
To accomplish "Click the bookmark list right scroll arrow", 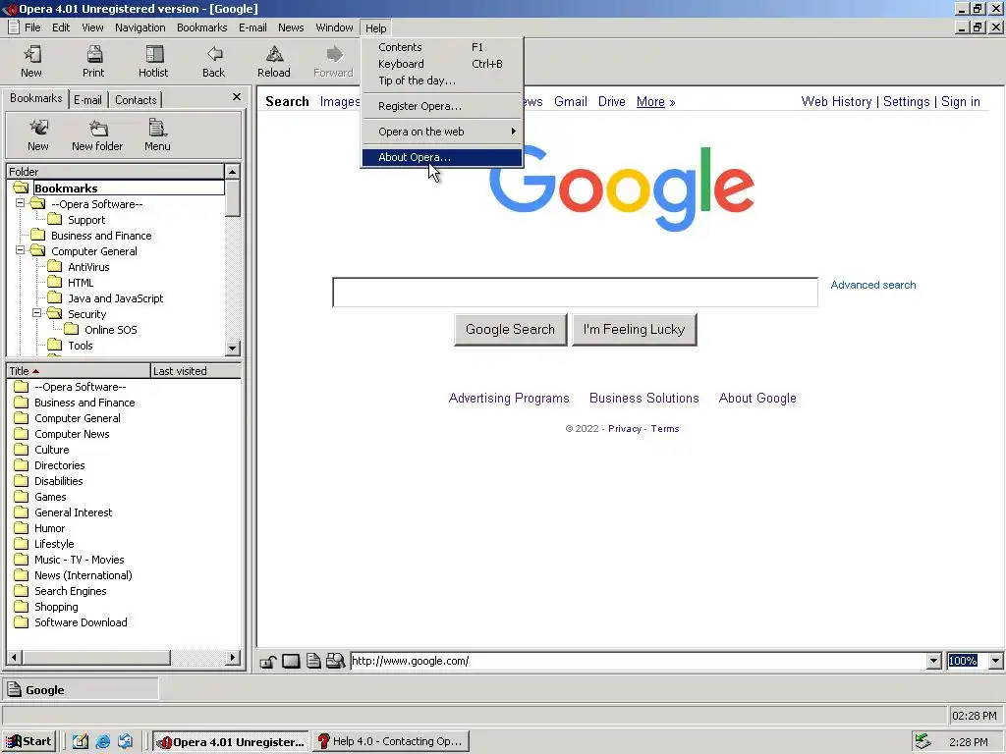I will tap(234, 657).
